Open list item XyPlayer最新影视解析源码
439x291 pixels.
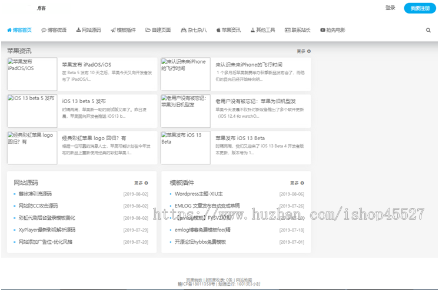tap(46, 230)
